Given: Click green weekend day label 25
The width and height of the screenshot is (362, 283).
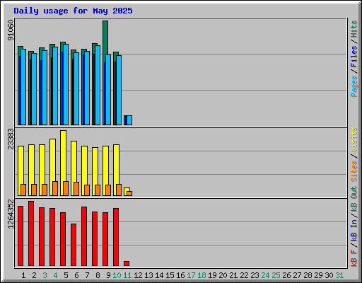Looking at the screenshot, I should pyautogui.click(x=276, y=275).
